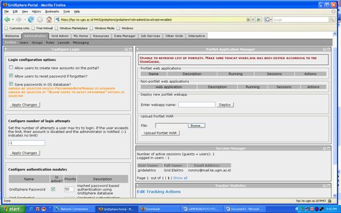Viewport: 341px width, 213px height.
Task: Open the Users sub-tab
Action: point(24,43)
